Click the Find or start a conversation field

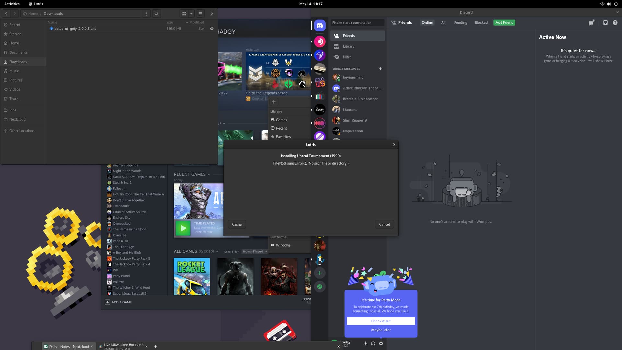(357, 22)
